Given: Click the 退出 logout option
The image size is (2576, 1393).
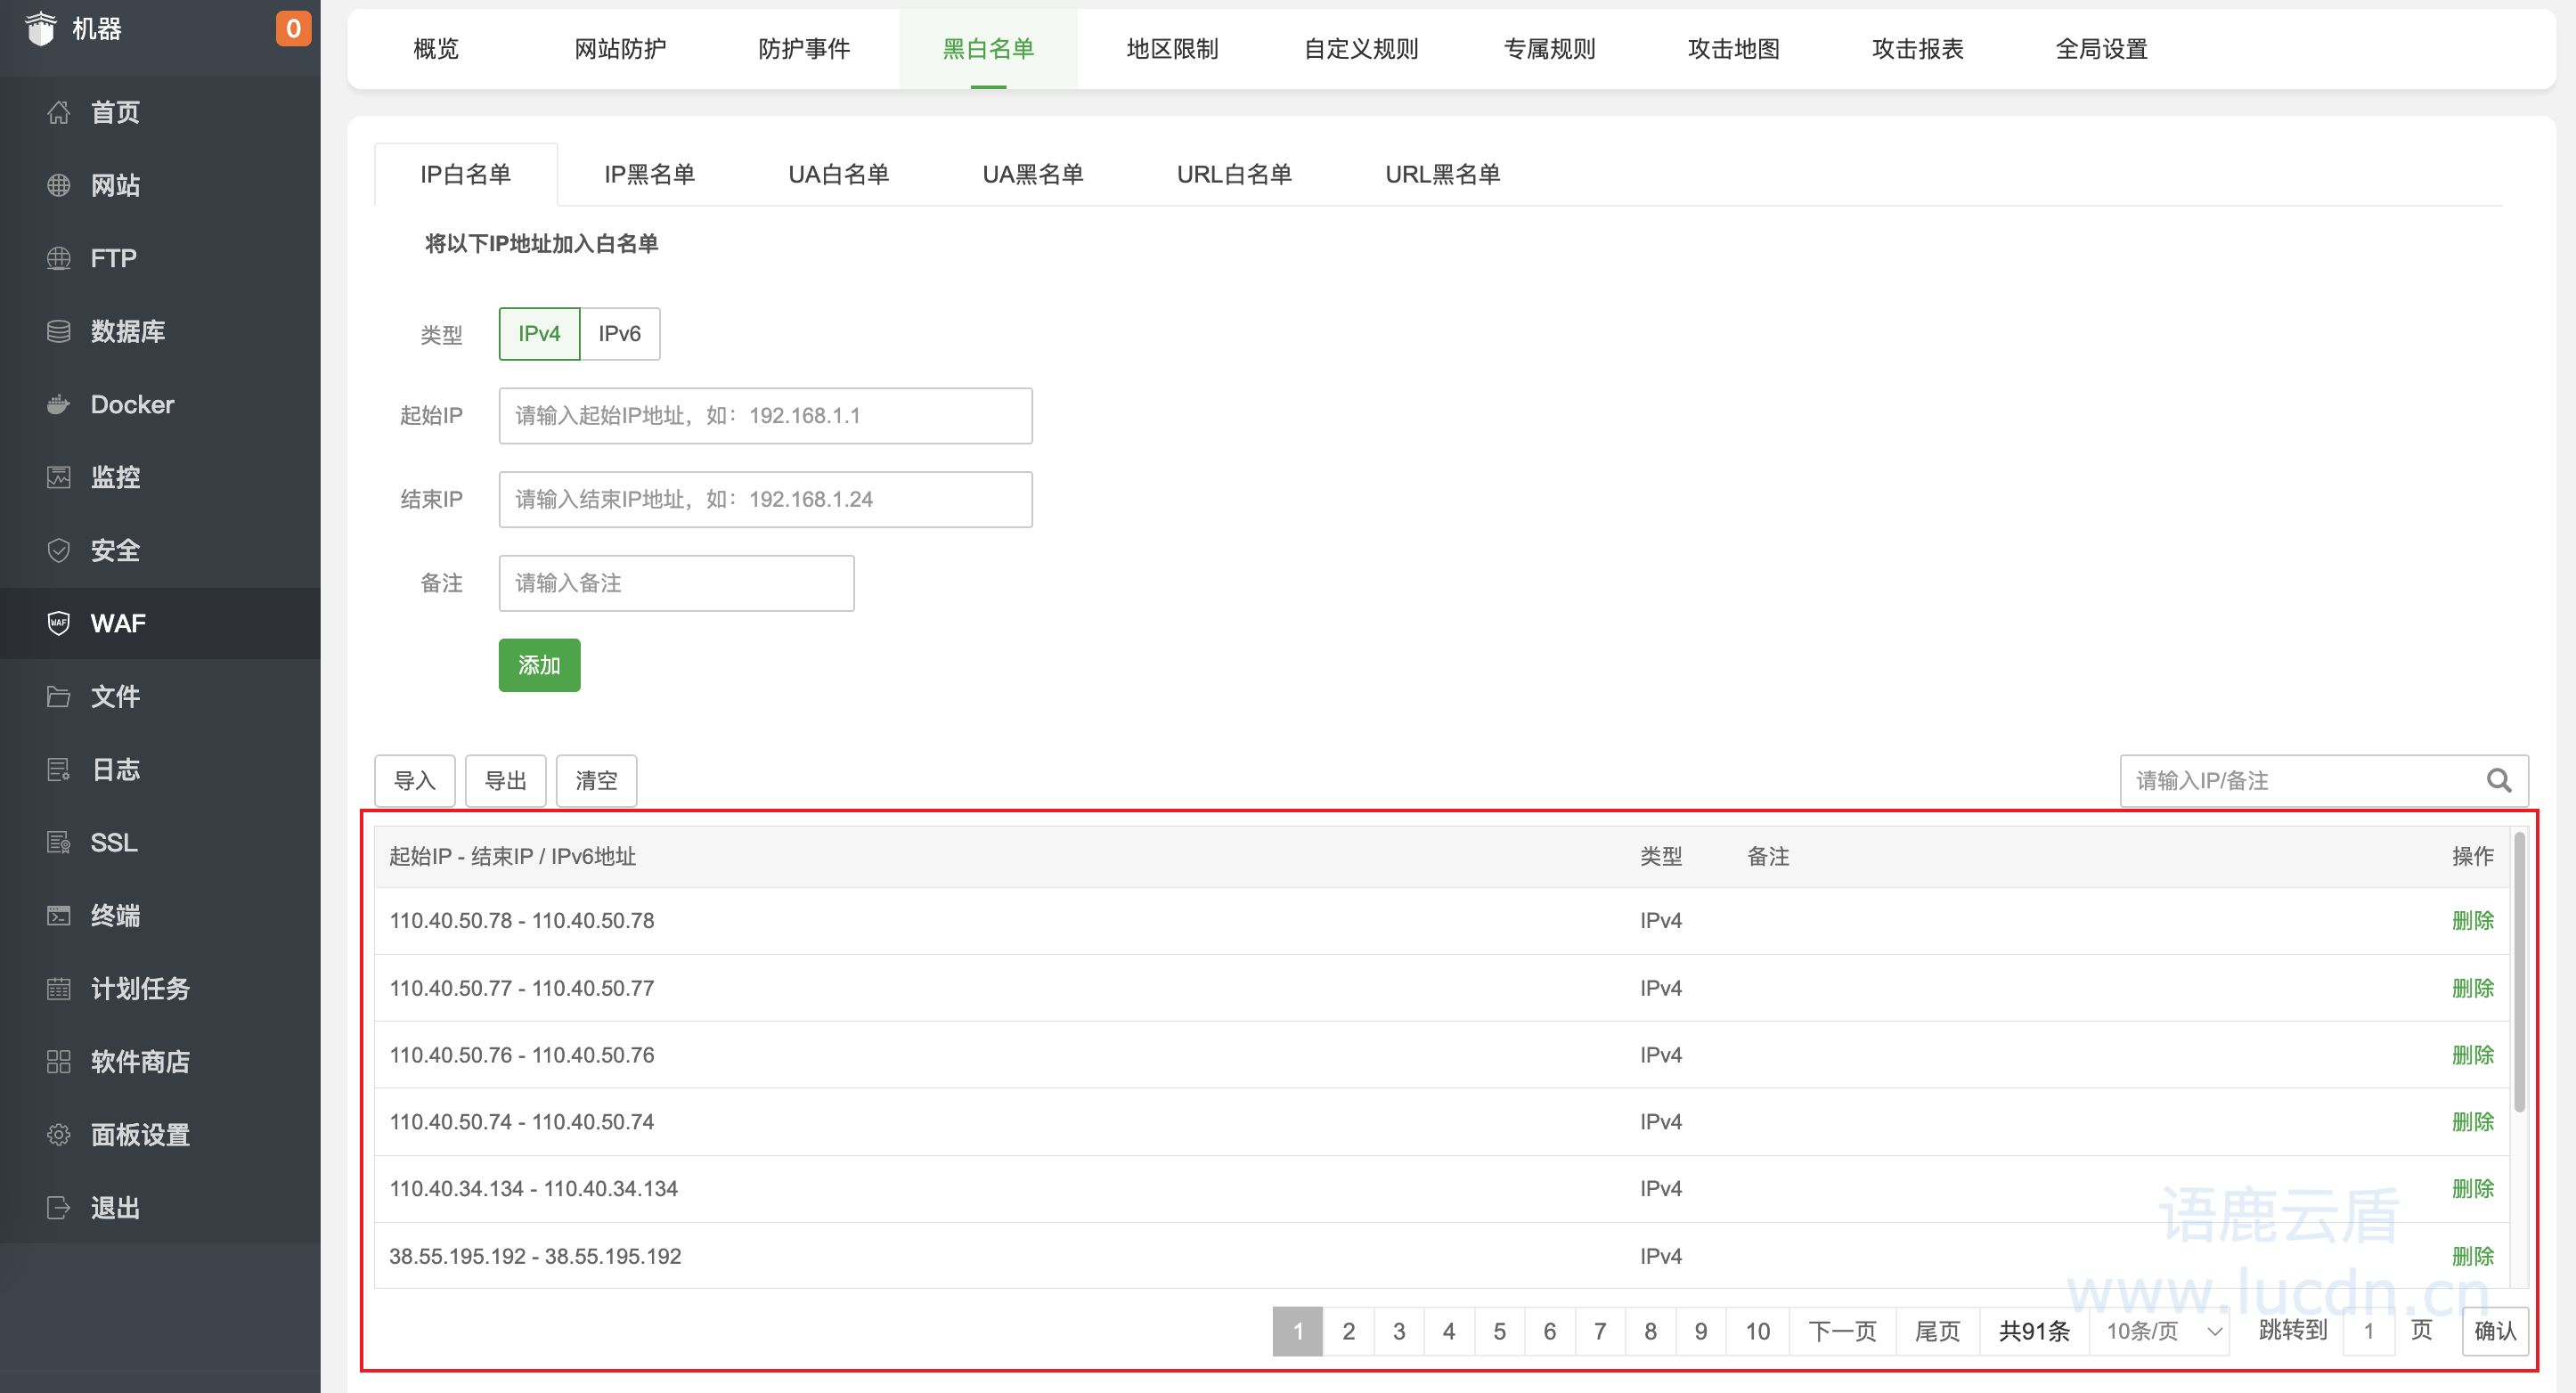Looking at the screenshot, I should coord(113,1207).
